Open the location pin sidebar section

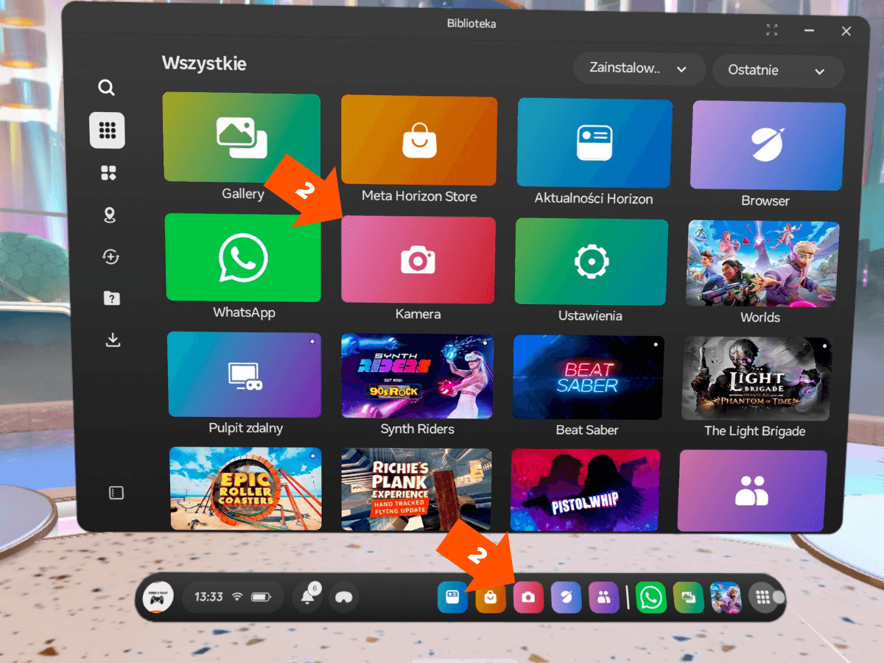pyautogui.click(x=109, y=215)
